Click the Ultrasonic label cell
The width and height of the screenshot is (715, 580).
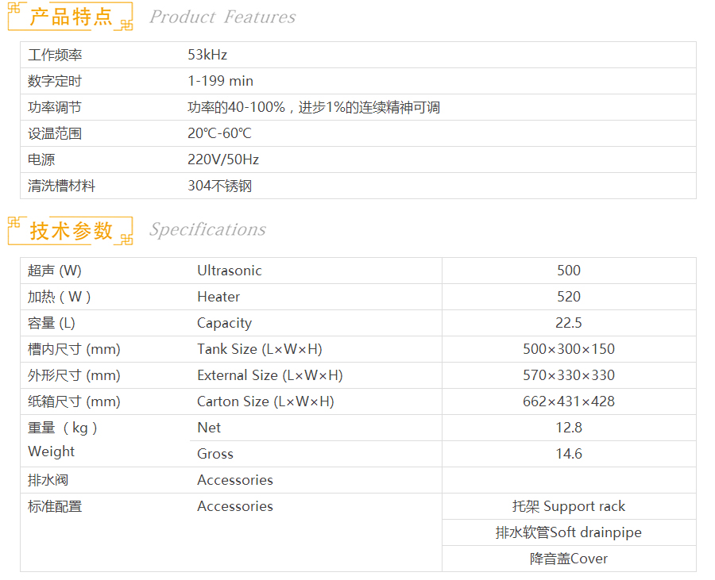(x=229, y=271)
